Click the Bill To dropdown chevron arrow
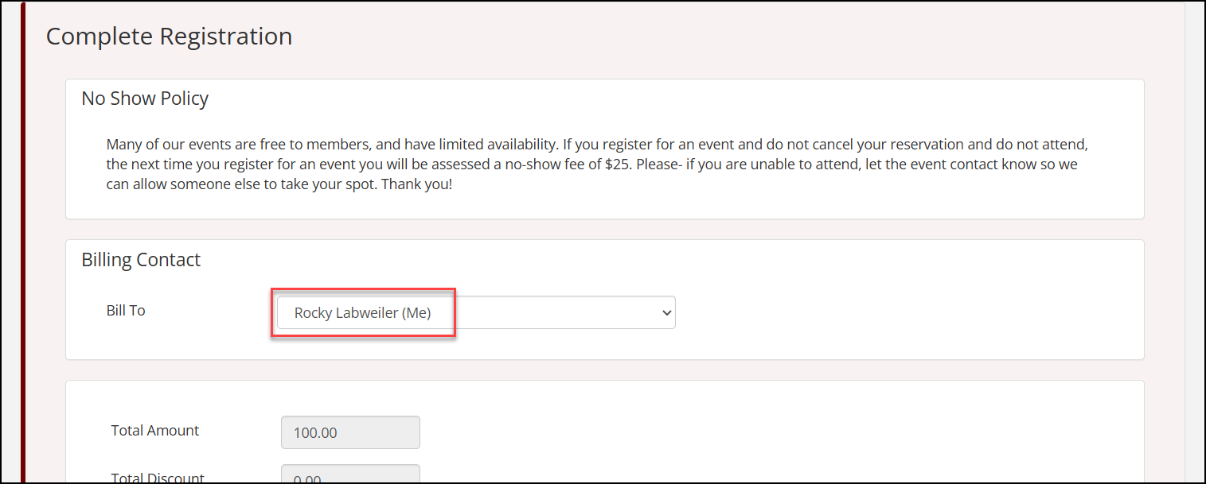Screen dimensions: 1206x484 666,313
